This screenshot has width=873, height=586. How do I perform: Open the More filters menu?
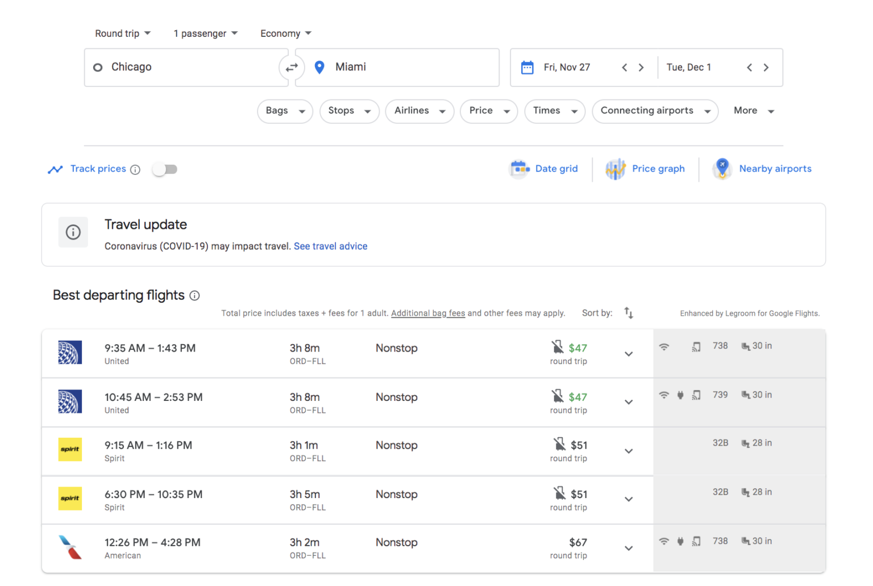[x=753, y=111]
